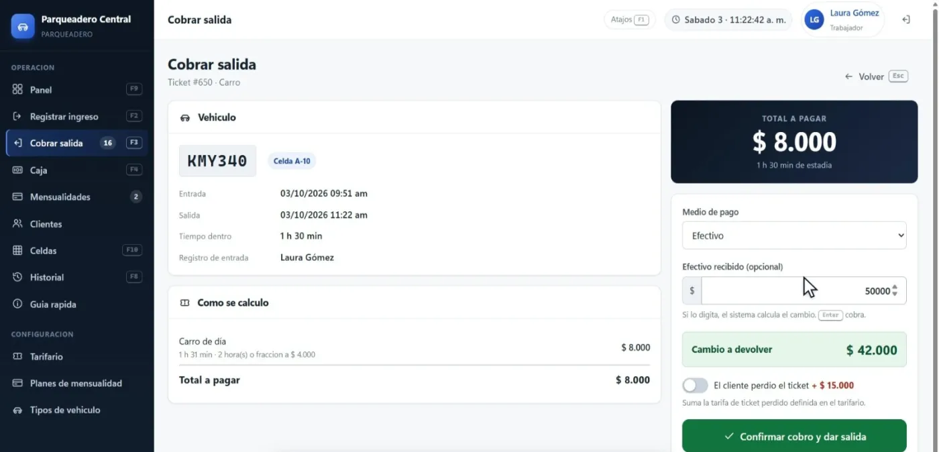Open the Medio de pago dropdown

point(794,235)
